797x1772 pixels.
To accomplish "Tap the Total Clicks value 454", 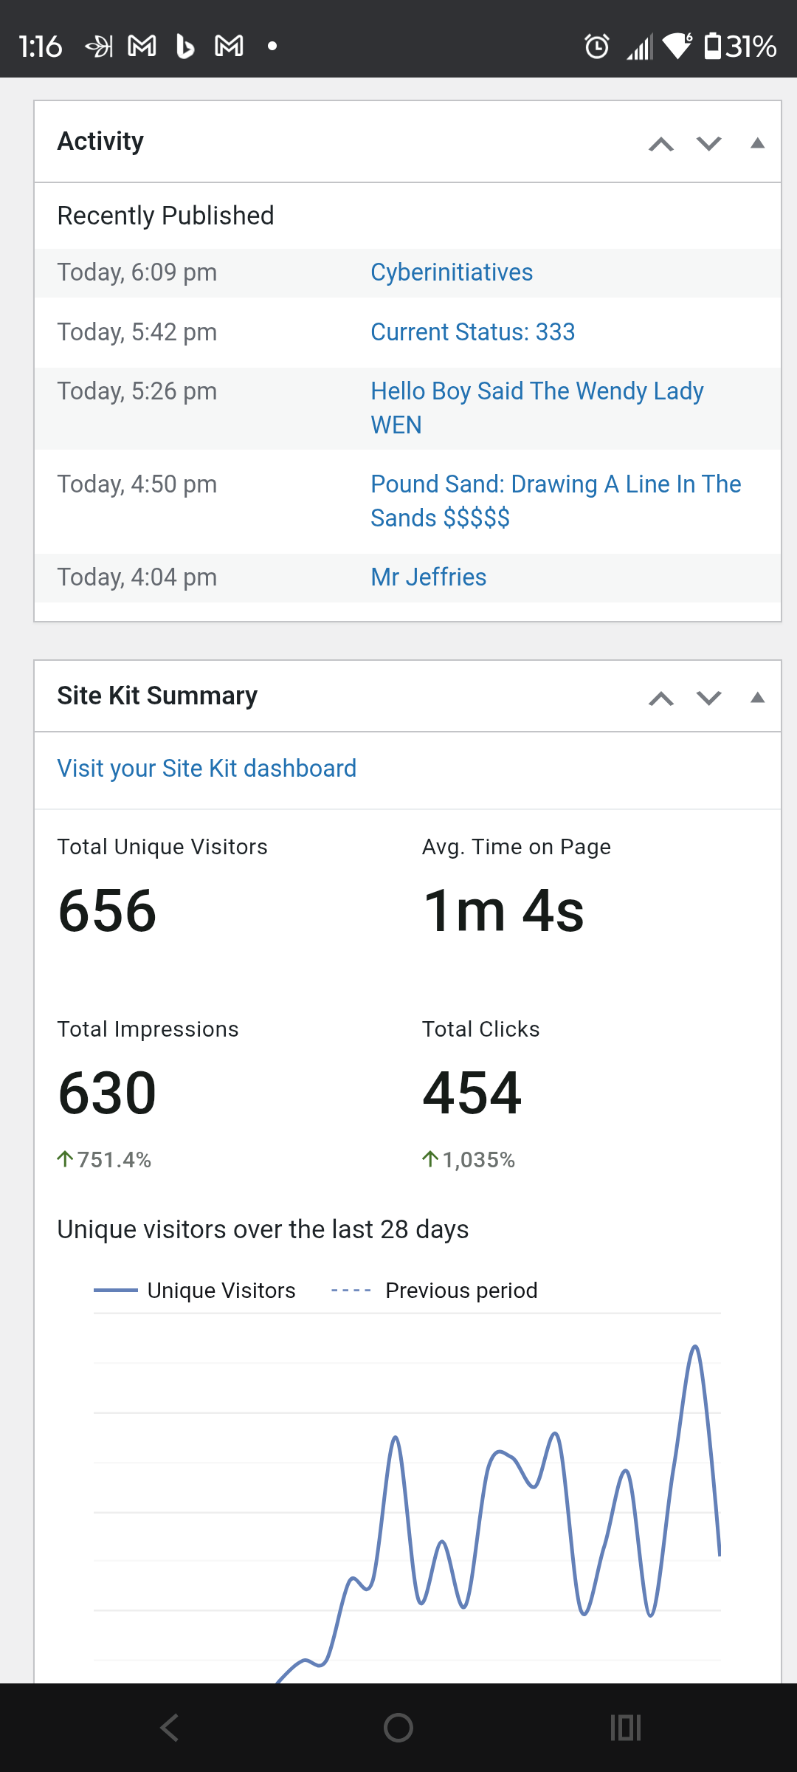I will [x=472, y=1093].
